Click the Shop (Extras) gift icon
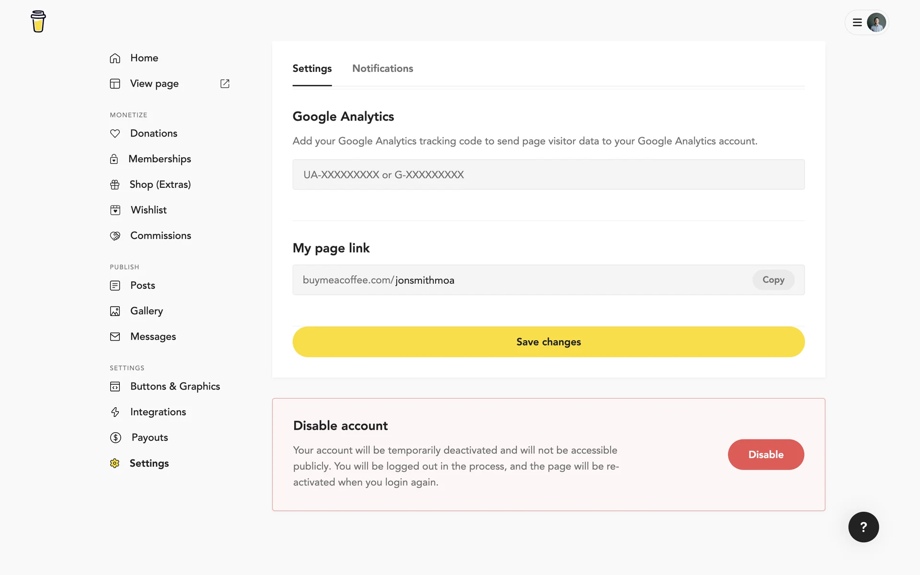Image resolution: width=920 pixels, height=575 pixels. coord(115,184)
